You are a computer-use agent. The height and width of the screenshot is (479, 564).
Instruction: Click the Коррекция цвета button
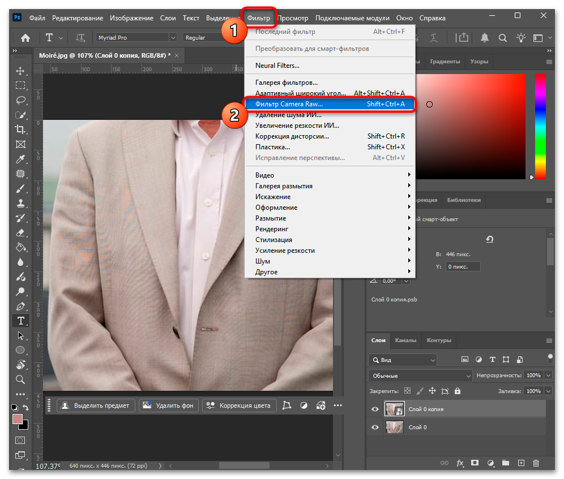pyautogui.click(x=239, y=405)
